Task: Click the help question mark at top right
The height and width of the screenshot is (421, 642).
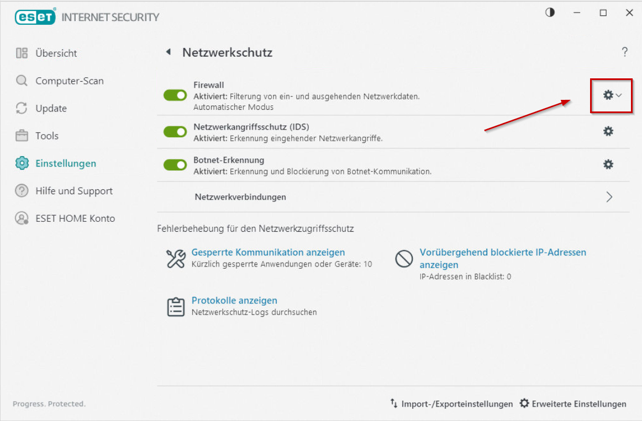Action: (624, 52)
